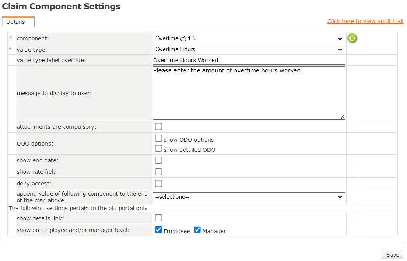The height and width of the screenshot is (261, 407).
Task: Open the component dropdown showing Overtime @ 1.5
Action: (x=249, y=38)
